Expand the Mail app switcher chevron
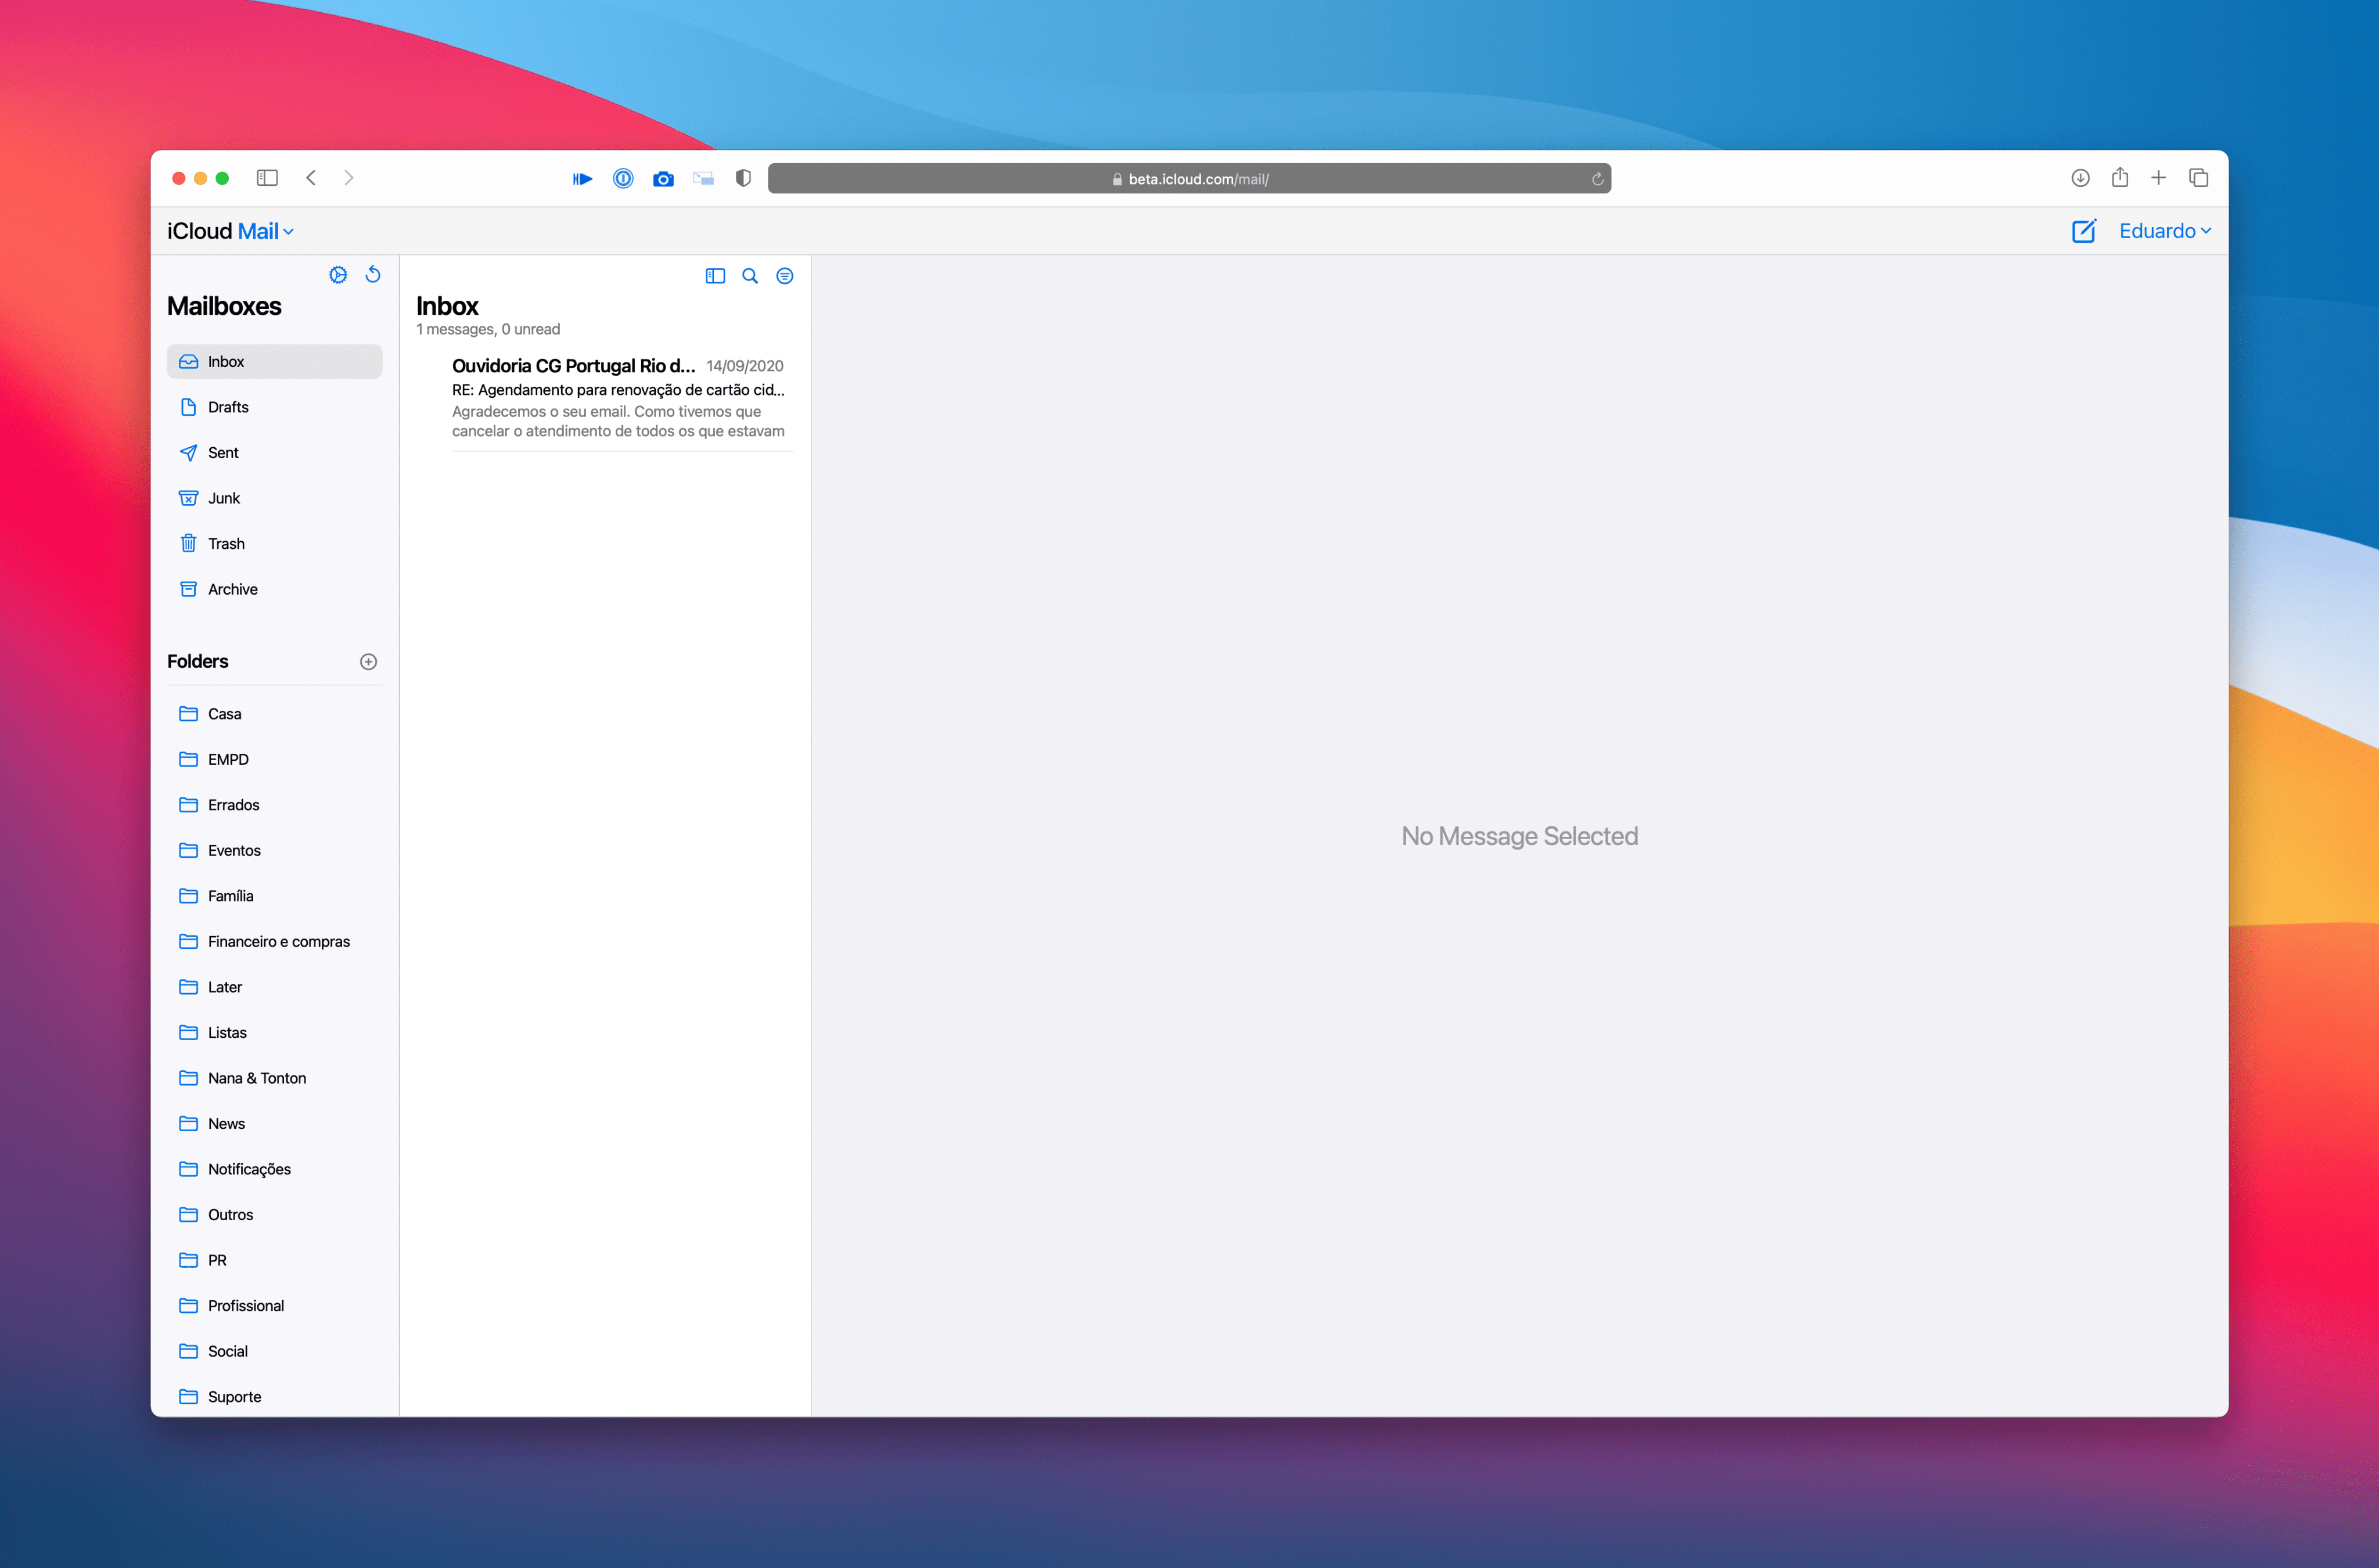Image resolution: width=2379 pixels, height=1568 pixels. coord(289,231)
